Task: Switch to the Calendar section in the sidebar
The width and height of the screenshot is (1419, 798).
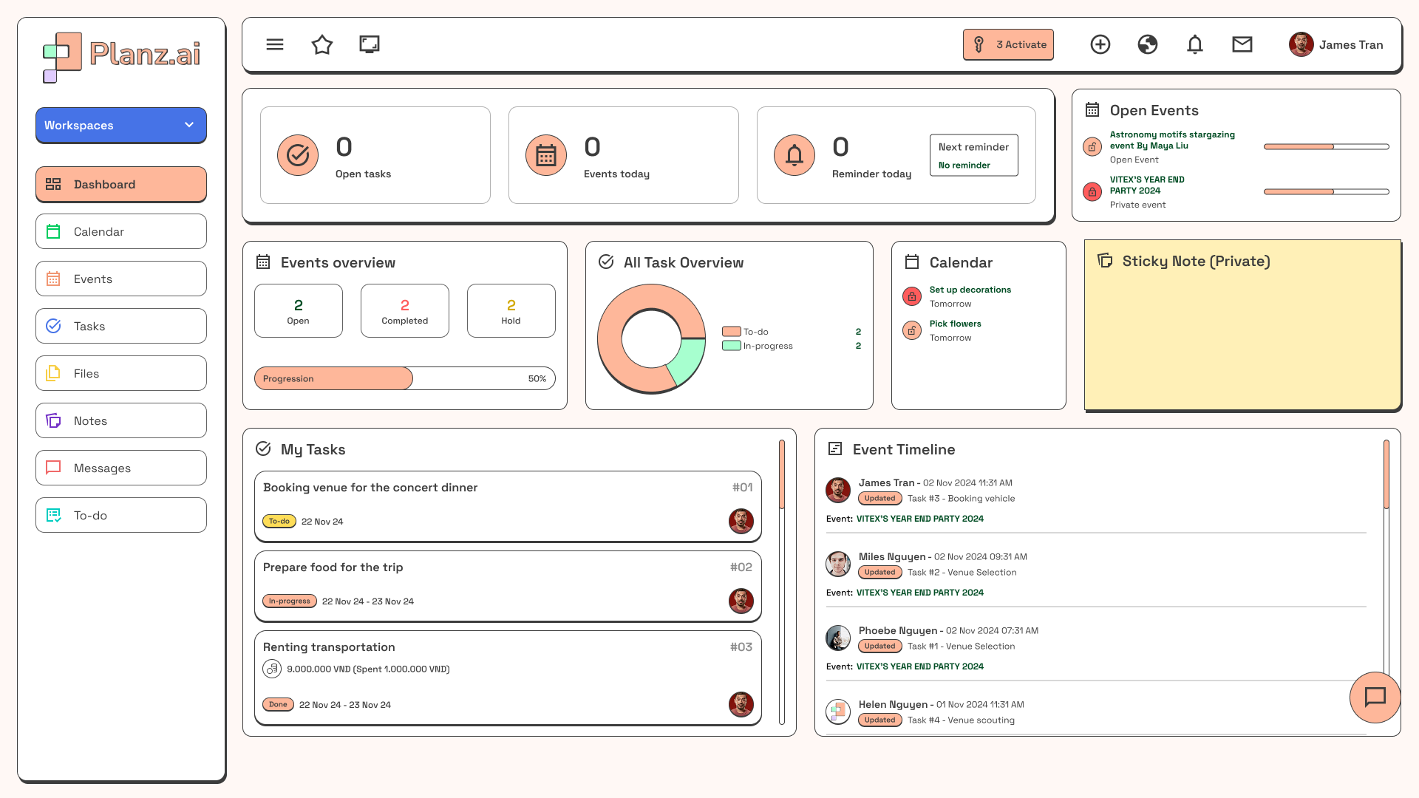Action: 120,231
